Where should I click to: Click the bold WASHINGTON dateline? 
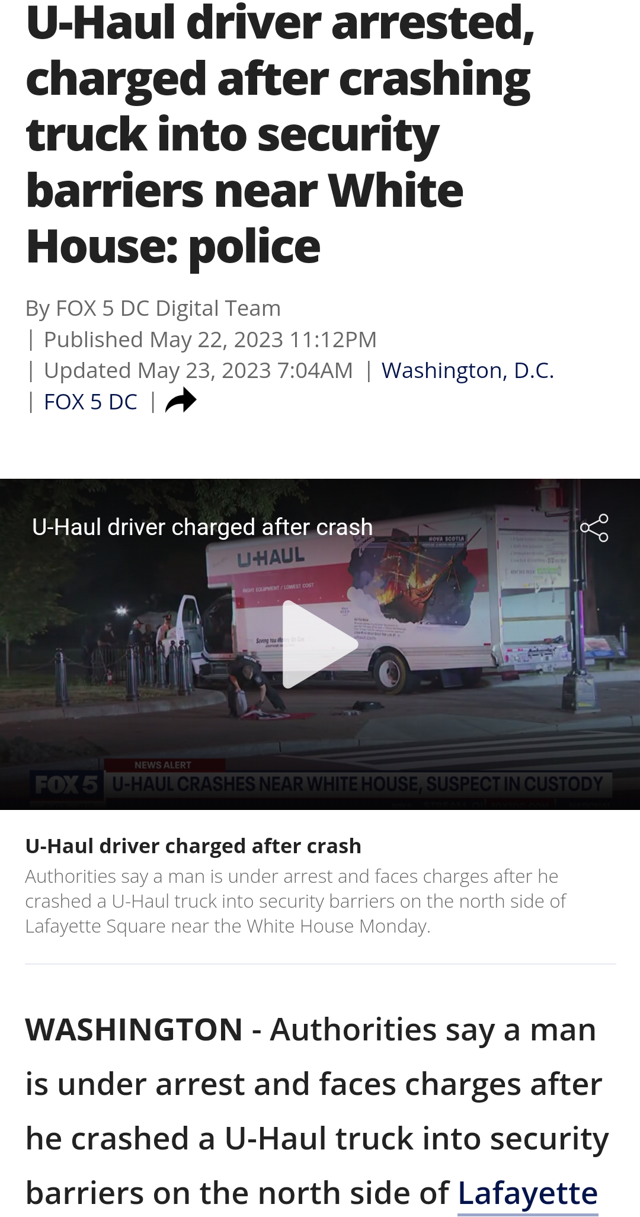(134, 1029)
